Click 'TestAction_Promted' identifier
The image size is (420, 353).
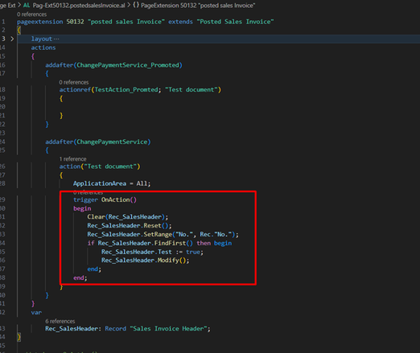[126, 90]
